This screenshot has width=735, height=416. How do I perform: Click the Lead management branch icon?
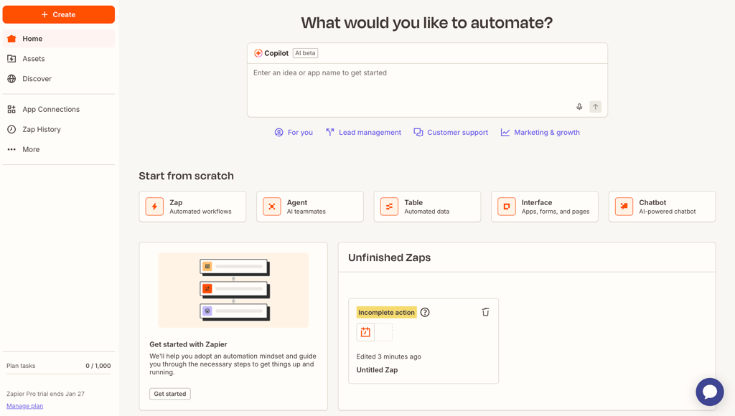coord(330,133)
